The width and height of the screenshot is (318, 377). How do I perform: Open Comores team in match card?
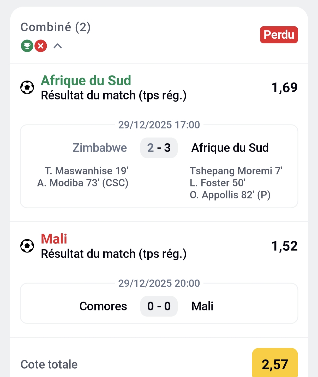pyautogui.click(x=103, y=306)
